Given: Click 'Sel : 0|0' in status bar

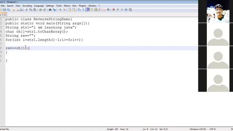Looking at the screenshot, I should pyautogui.click(x=163, y=129).
